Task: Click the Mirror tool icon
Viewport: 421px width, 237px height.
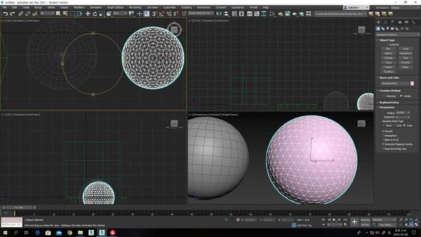Action: point(219,13)
